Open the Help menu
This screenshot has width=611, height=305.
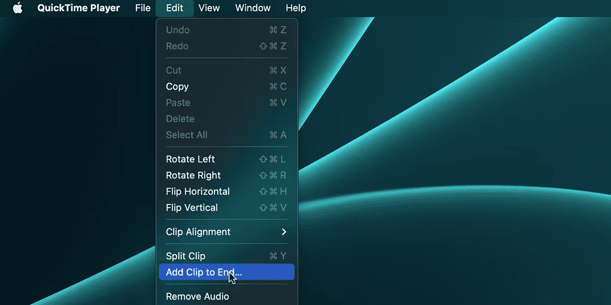tap(295, 8)
